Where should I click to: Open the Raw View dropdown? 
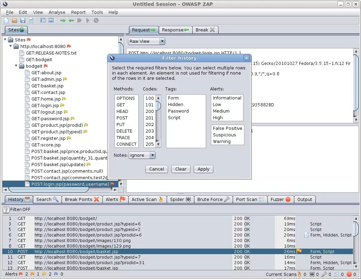pyautogui.click(x=162, y=41)
